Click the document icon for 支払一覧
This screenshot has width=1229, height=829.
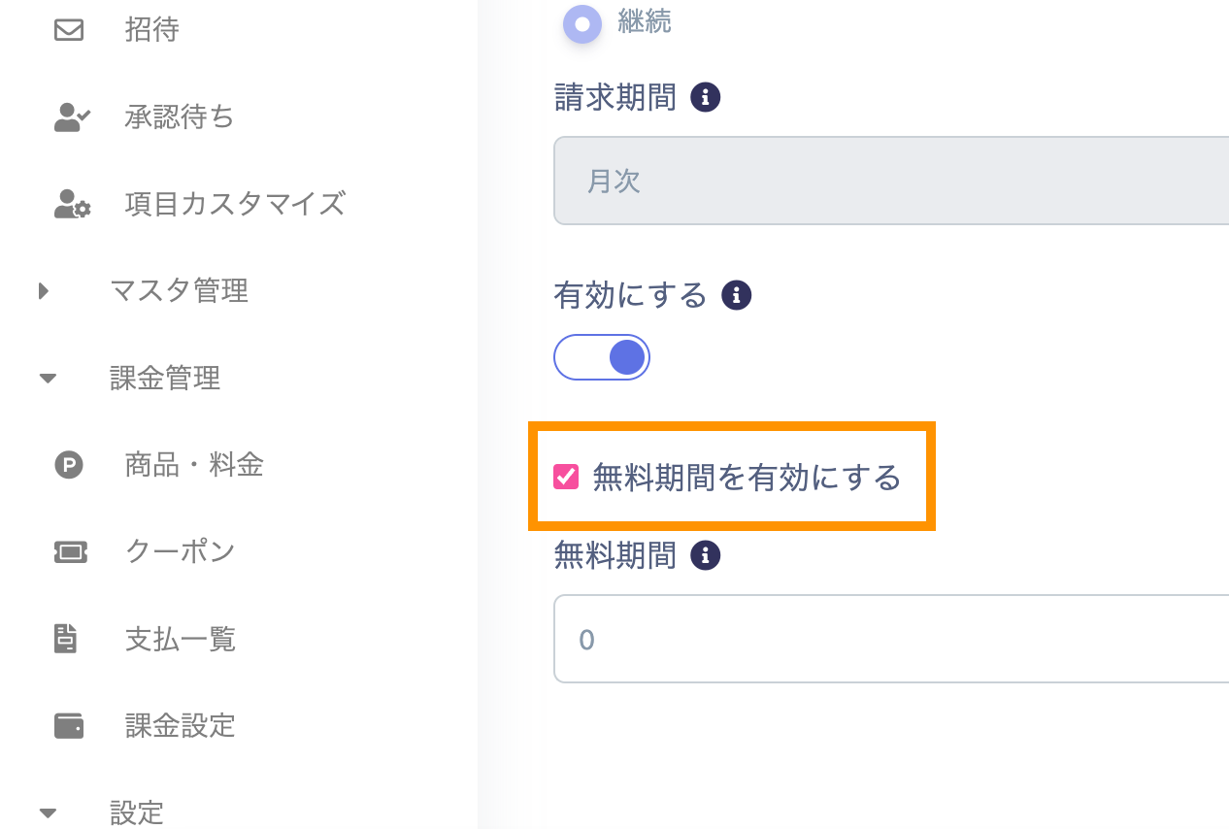tap(66, 639)
